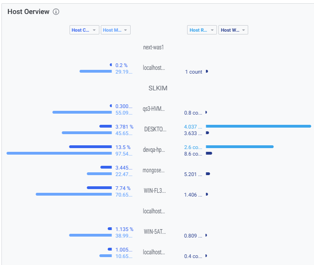The image size is (314, 265).
Task: Click the 1 count value label
Action: pyautogui.click(x=194, y=72)
